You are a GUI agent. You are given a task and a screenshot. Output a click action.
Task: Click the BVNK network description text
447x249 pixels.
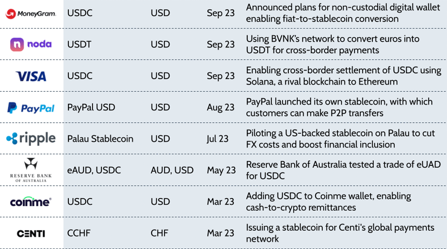tap(332, 44)
